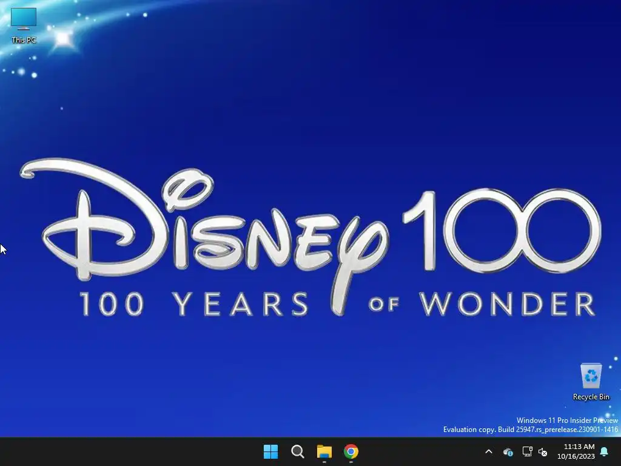Launch Google Chrome from taskbar
The width and height of the screenshot is (621, 466).
(x=351, y=451)
